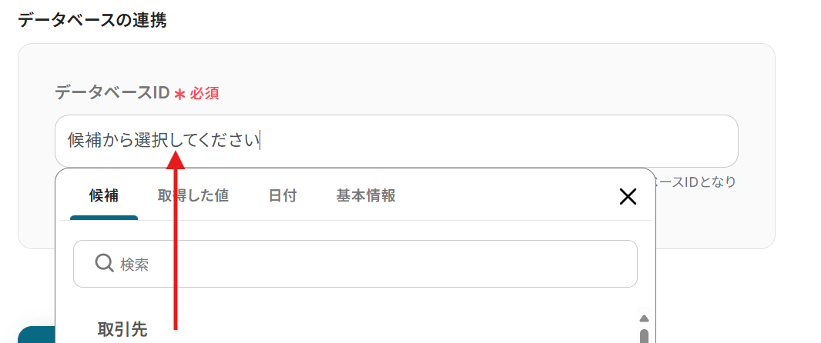The width and height of the screenshot is (821, 343).
Task: Switch to the 候補 tab
Action: [x=104, y=195]
